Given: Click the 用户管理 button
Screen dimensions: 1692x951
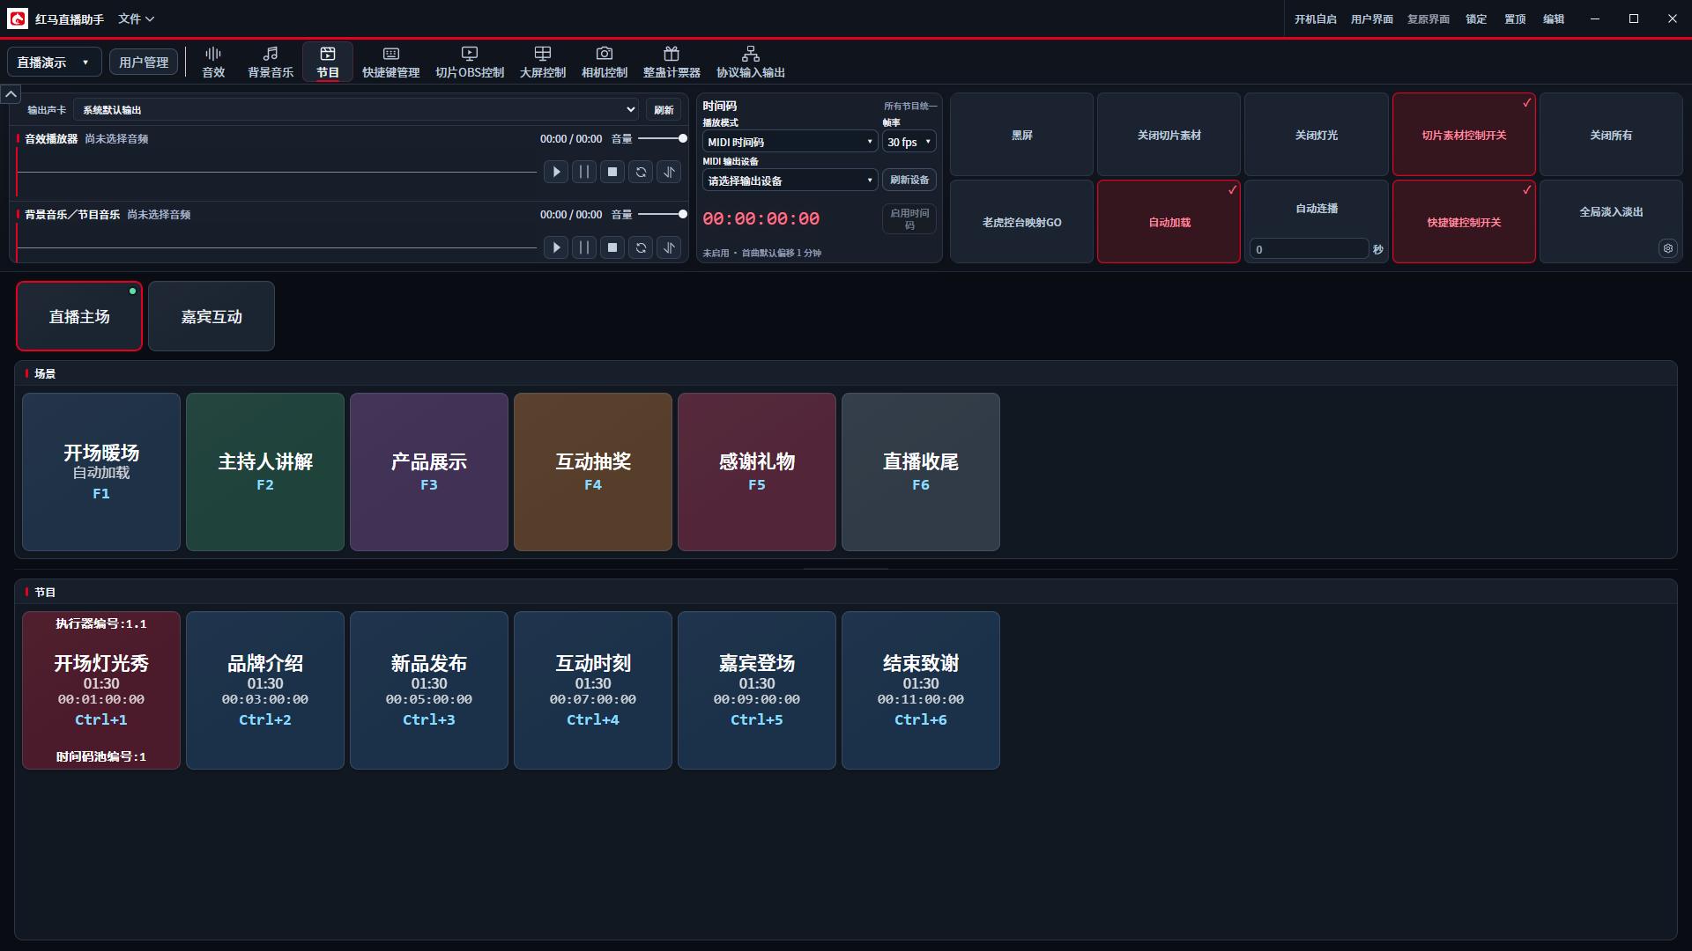Looking at the screenshot, I should tap(144, 62).
